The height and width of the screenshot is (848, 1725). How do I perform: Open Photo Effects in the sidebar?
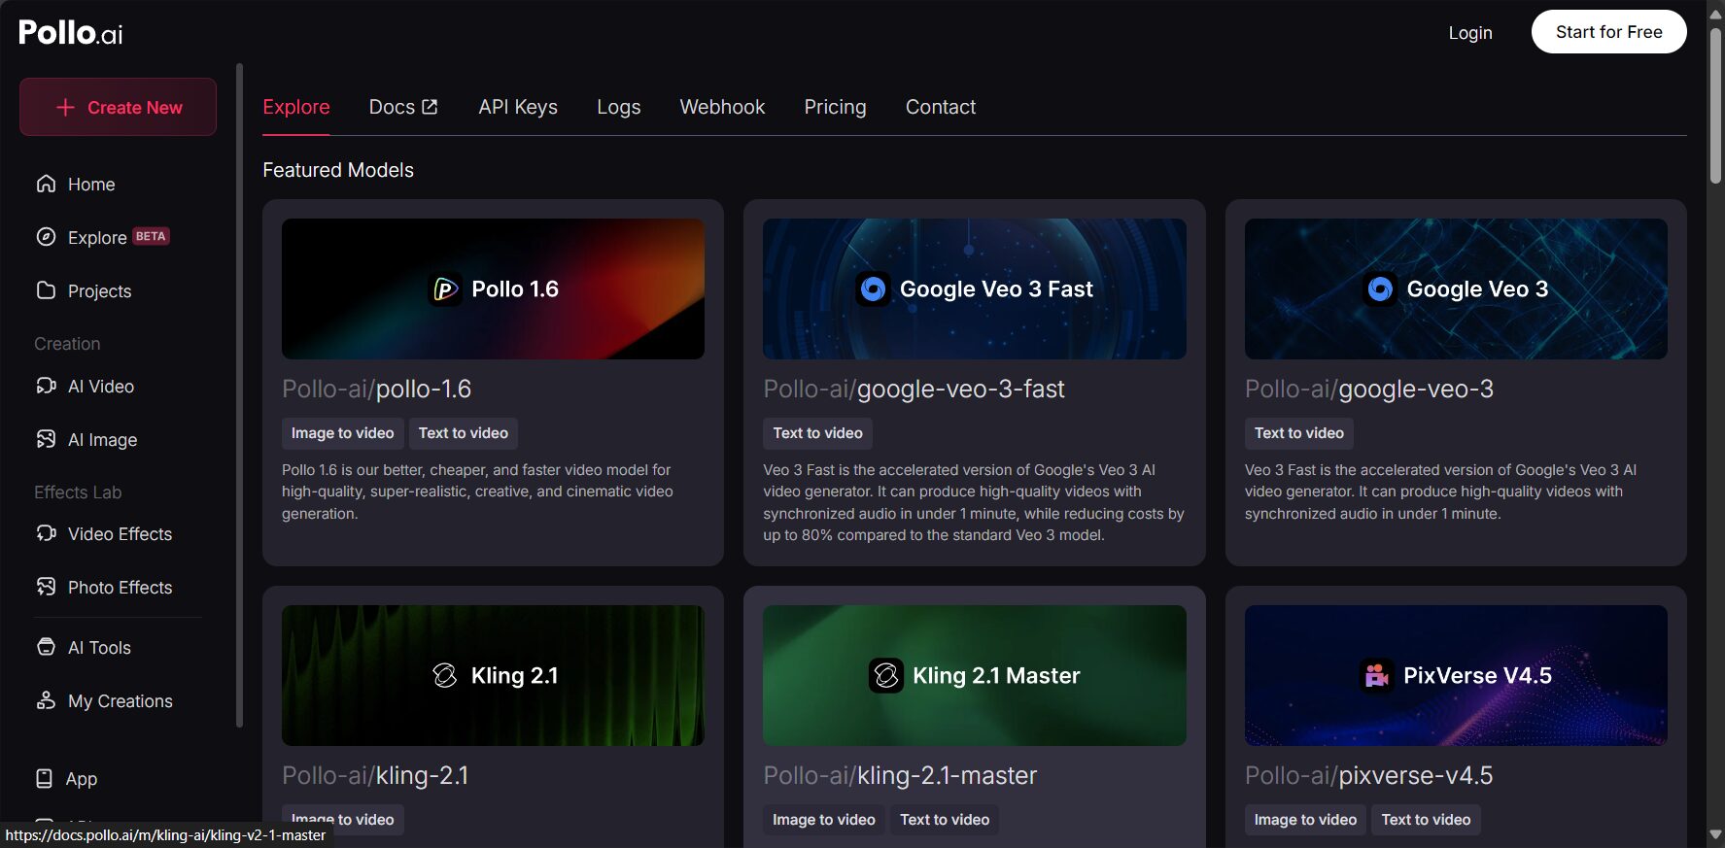pyautogui.click(x=118, y=587)
